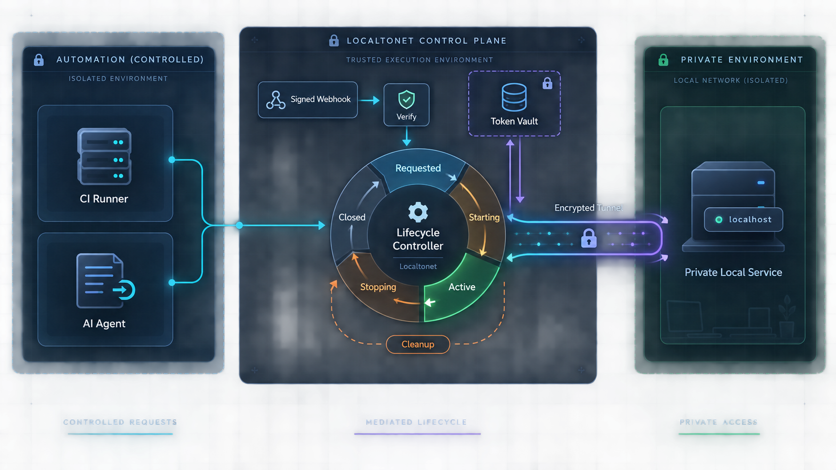This screenshot has width=836, height=470.
Task: Click the Token Vault database icon
Action: pyautogui.click(x=514, y=97)
